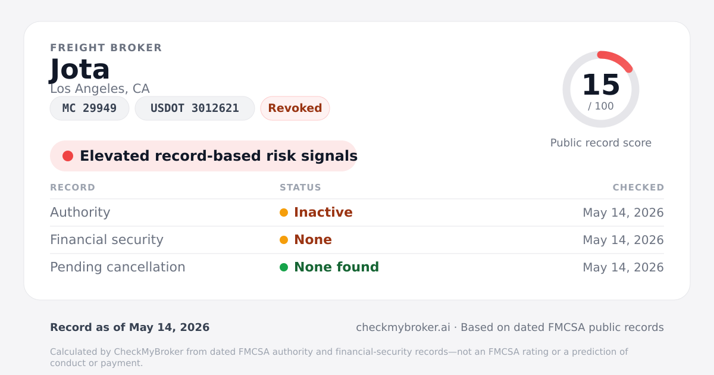Click the Jota broker name heading

(80, 69)
